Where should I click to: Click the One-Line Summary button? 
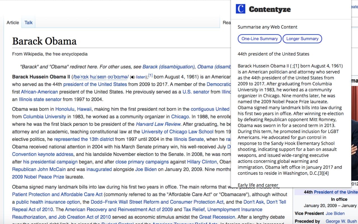[x=260, y=39]
